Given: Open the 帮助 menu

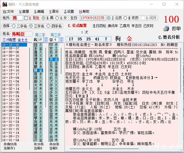Looking at the screenshot, I should (84, 12).
